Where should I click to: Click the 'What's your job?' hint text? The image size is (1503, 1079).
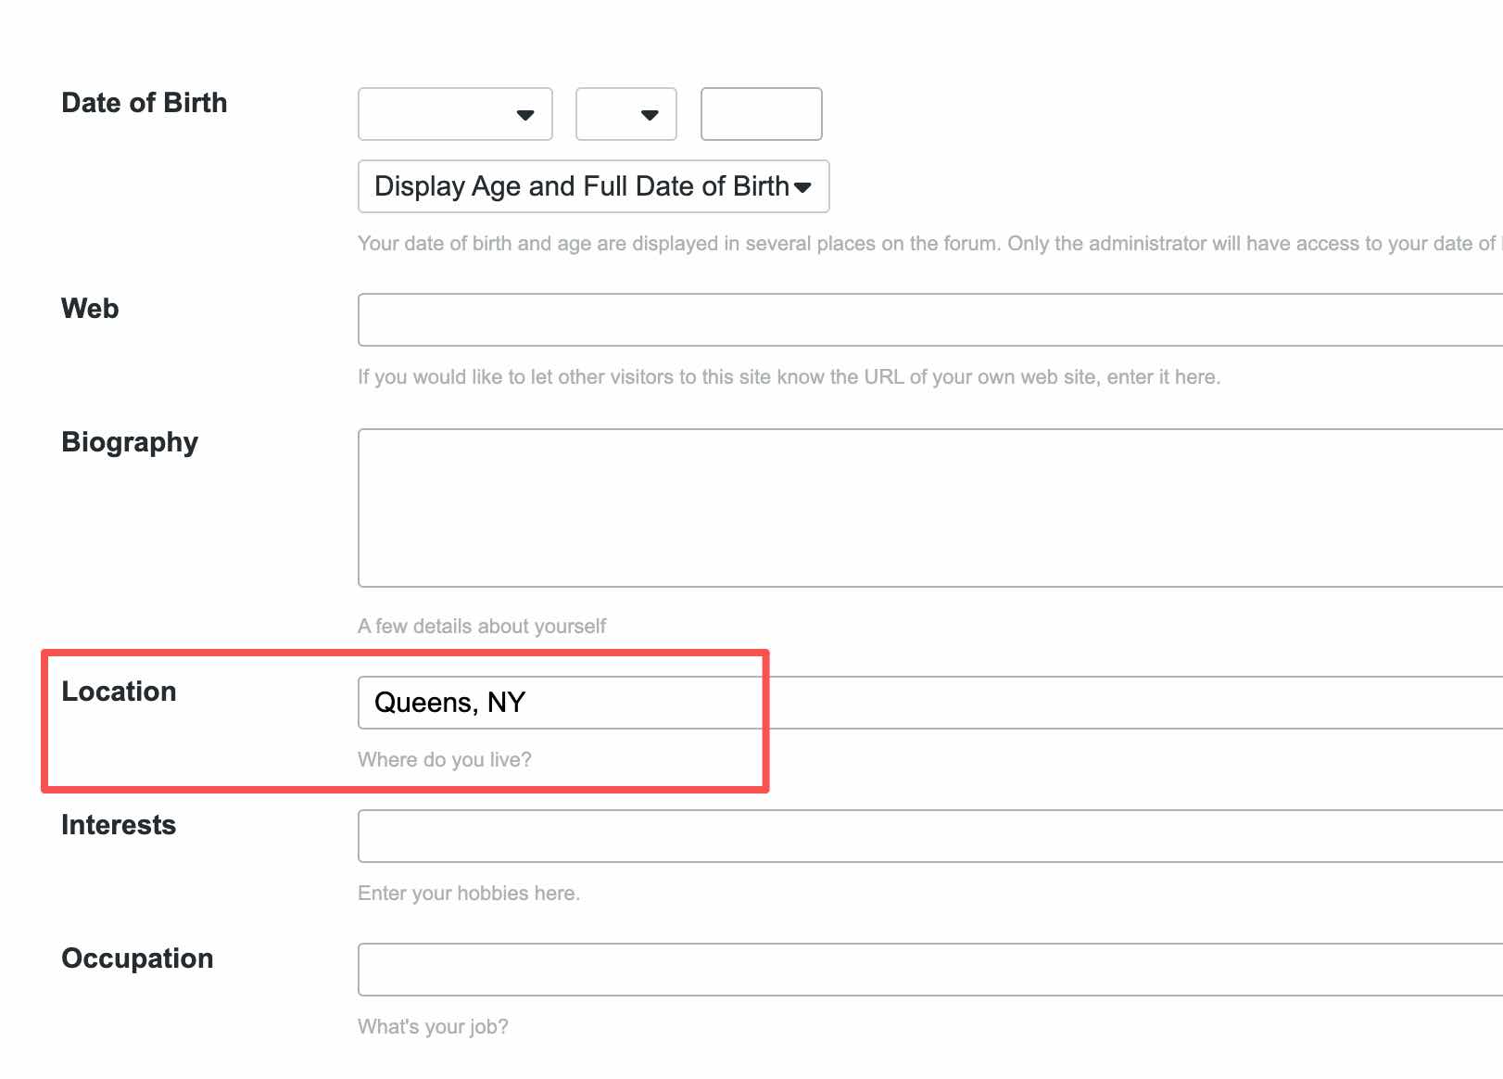click(x=433, y=1027)
